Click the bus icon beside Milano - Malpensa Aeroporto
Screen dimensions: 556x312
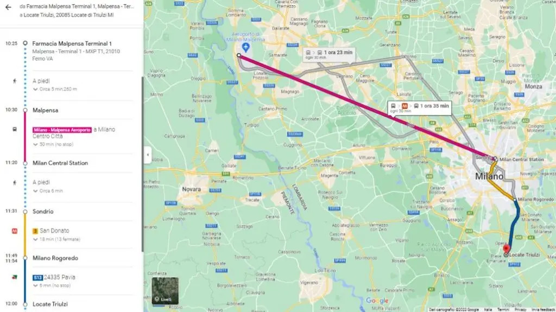click(15, 129)
